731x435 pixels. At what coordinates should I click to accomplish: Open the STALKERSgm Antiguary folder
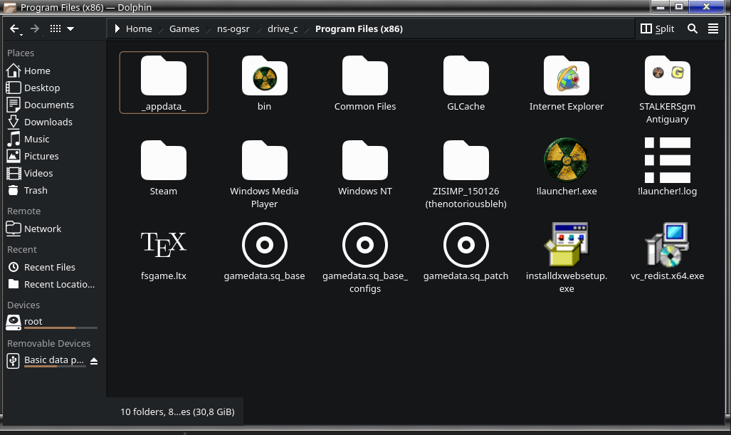click(667, 75)
